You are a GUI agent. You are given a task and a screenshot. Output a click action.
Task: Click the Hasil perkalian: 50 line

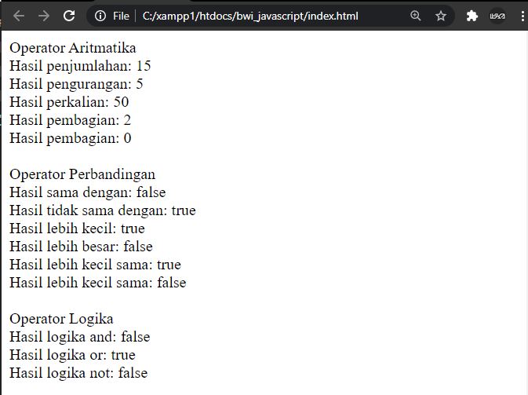(x=69, y=102)
